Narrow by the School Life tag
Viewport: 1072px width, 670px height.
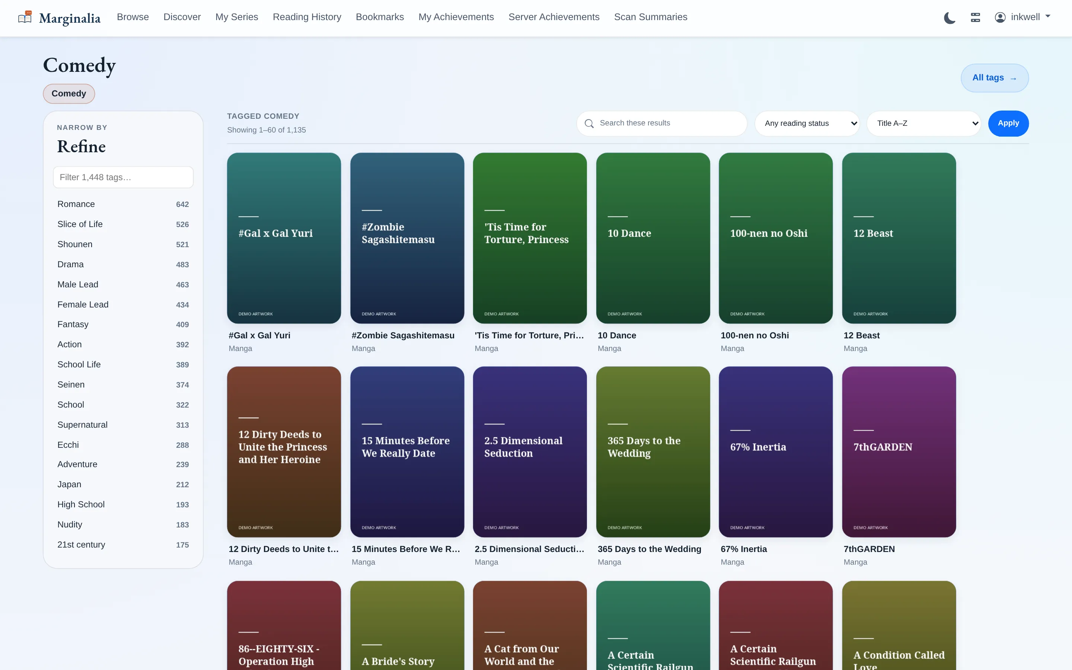[123, 364]
